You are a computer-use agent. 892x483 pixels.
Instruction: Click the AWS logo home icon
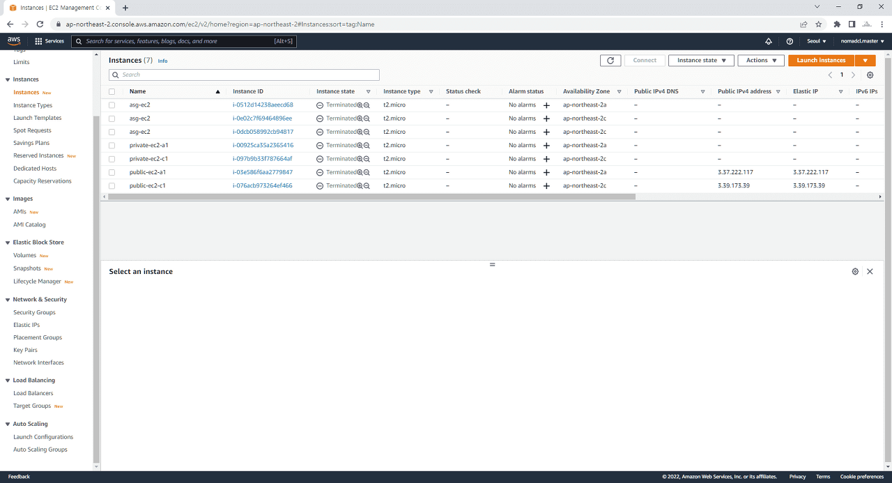pyautogui.click(x=14, y=40)
